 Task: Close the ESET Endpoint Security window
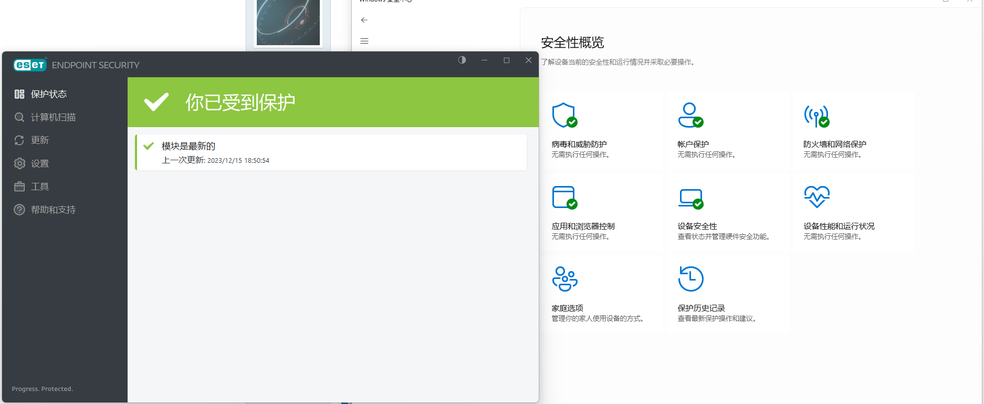tap(529, 60)
